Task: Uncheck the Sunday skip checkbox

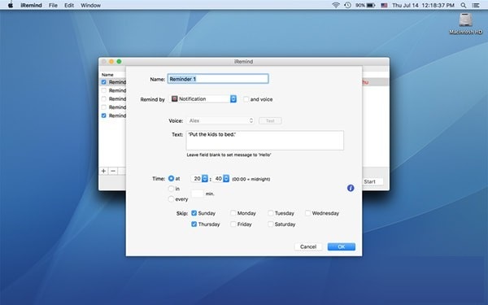Action: point(194,213)
